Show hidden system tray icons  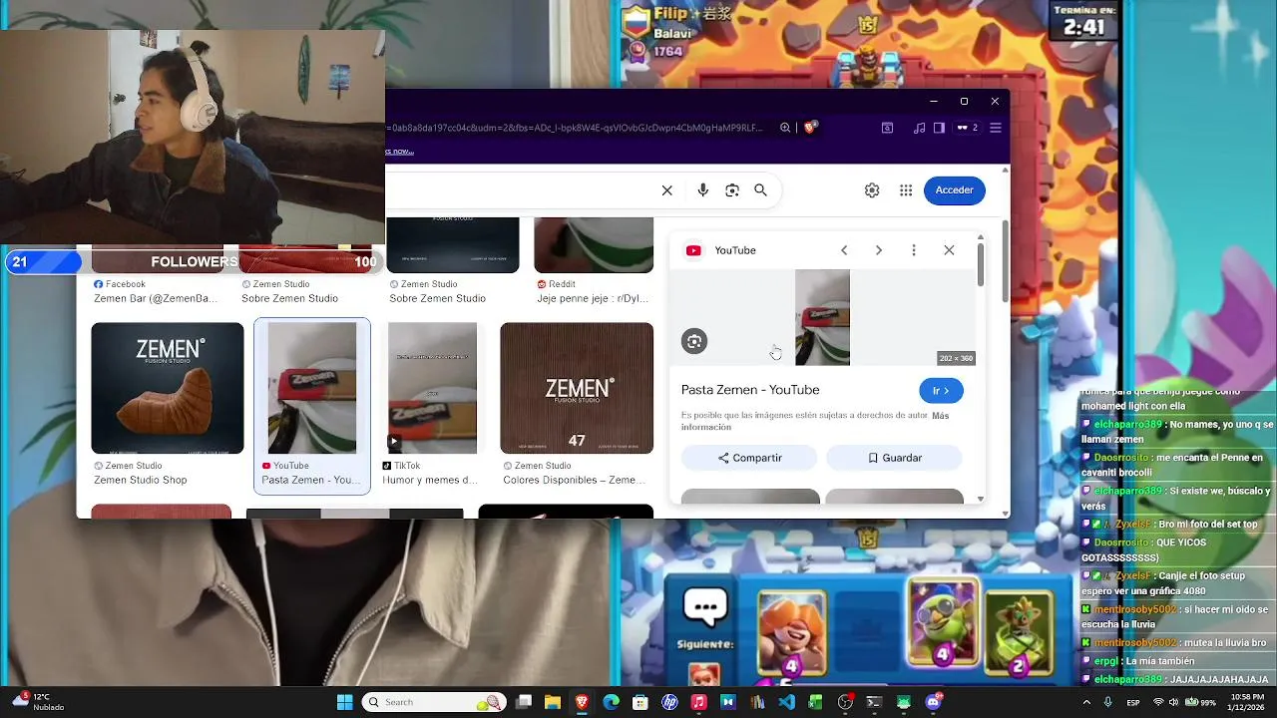(x=1087, y=702)
